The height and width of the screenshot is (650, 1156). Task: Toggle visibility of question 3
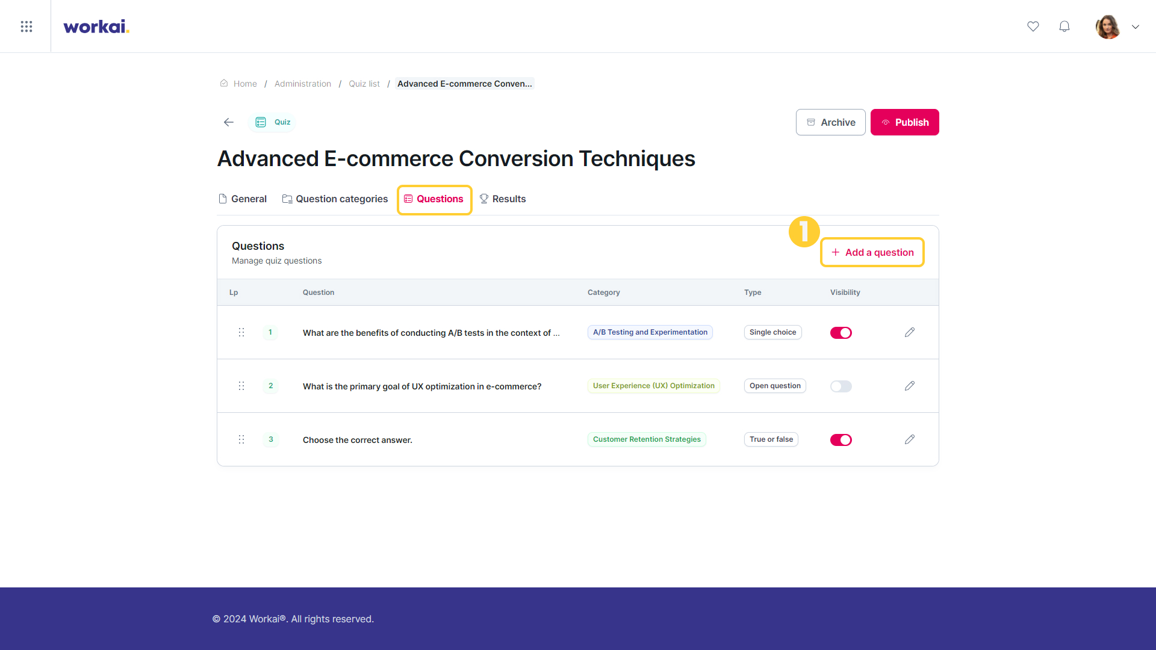coord(841,440)
